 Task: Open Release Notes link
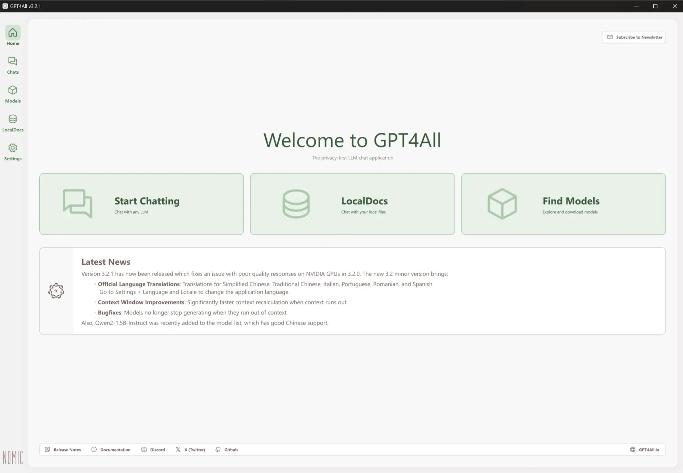point(62,449)
